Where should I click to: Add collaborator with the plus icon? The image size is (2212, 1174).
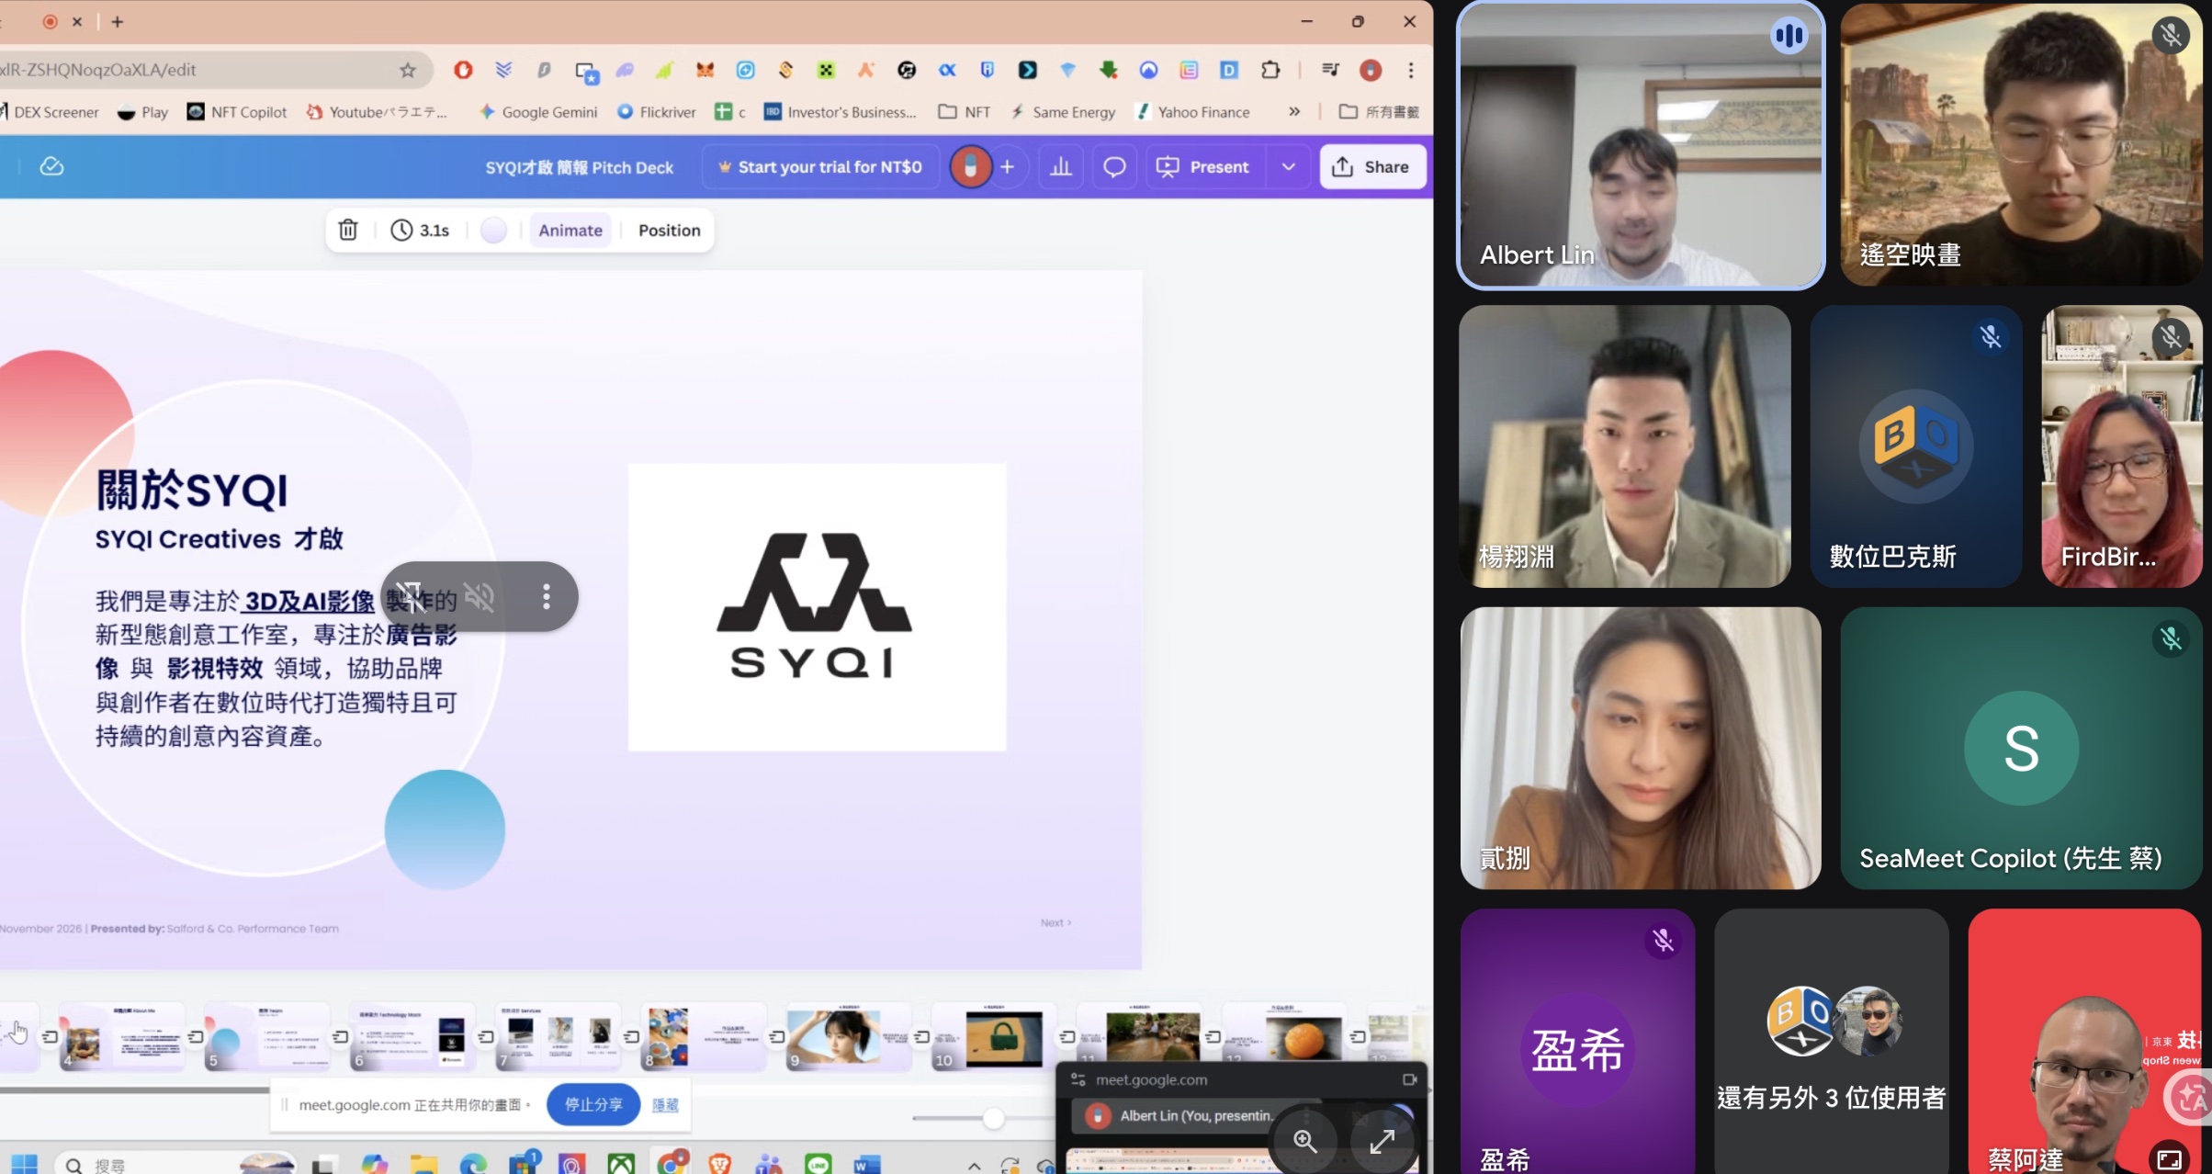click(x=1007, y=166)
